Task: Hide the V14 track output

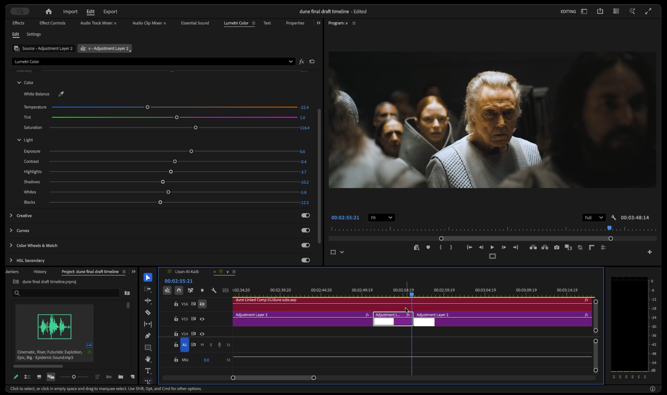Action: (202, 334)
